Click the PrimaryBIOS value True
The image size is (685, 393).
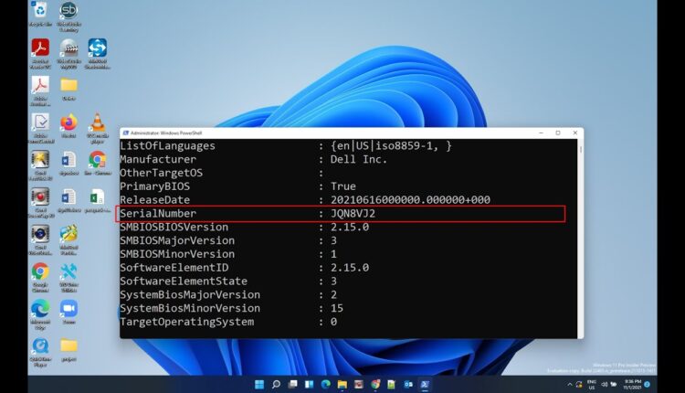[342, 186]
